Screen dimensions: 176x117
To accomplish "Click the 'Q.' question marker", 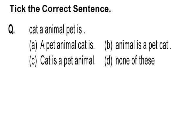I will pyautogui.click(x=11, y=30).
